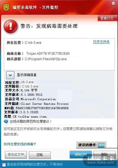Screen dimensions: 118x168
Task: Click the 清除 countdown button
Action: click(x=80, y=155)
